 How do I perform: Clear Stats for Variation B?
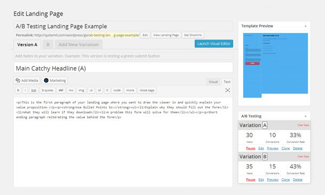pos(303,157)
